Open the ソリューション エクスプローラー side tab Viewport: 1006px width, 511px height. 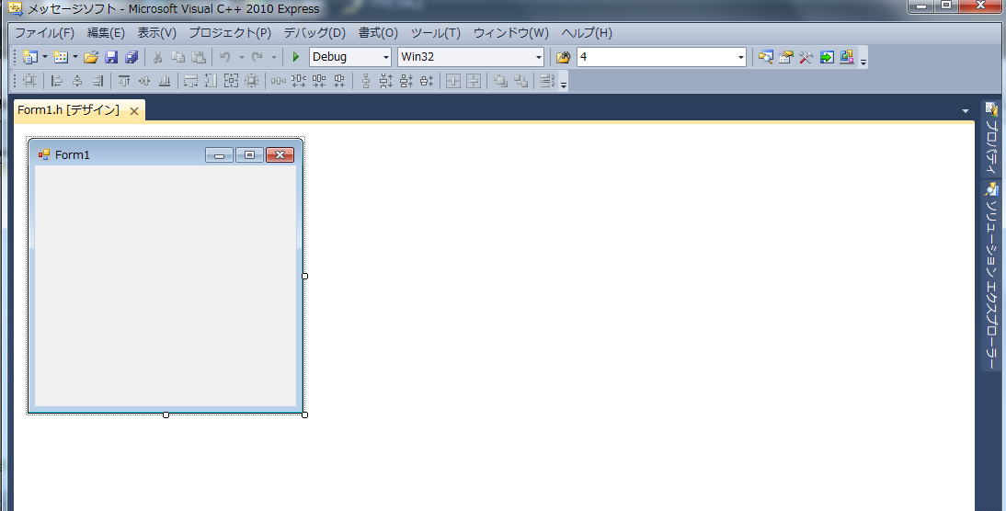point(991,275)
